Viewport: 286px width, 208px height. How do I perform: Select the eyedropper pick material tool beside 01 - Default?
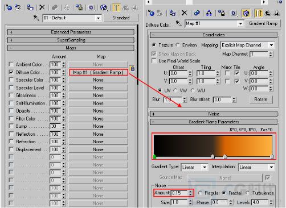point(36,18)
